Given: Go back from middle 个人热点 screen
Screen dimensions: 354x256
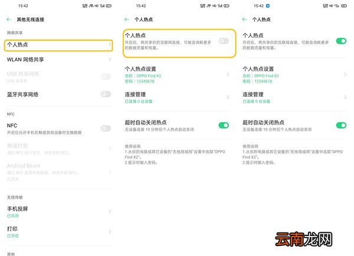Looking at the screenshot, I should click(127, 19).
